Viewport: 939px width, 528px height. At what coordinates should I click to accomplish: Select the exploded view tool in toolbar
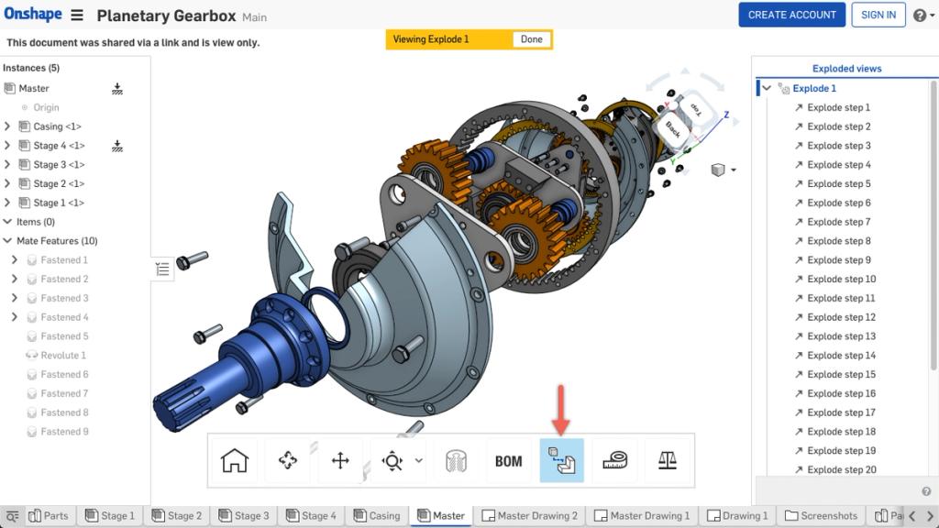coord(562,460)
